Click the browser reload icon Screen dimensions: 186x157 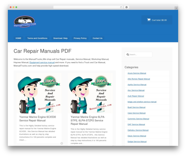click(x=121, y=7)
